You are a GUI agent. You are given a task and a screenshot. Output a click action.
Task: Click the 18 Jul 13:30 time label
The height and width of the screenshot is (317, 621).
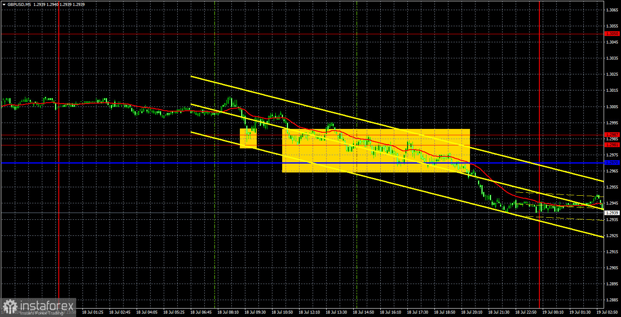[336, 312]
